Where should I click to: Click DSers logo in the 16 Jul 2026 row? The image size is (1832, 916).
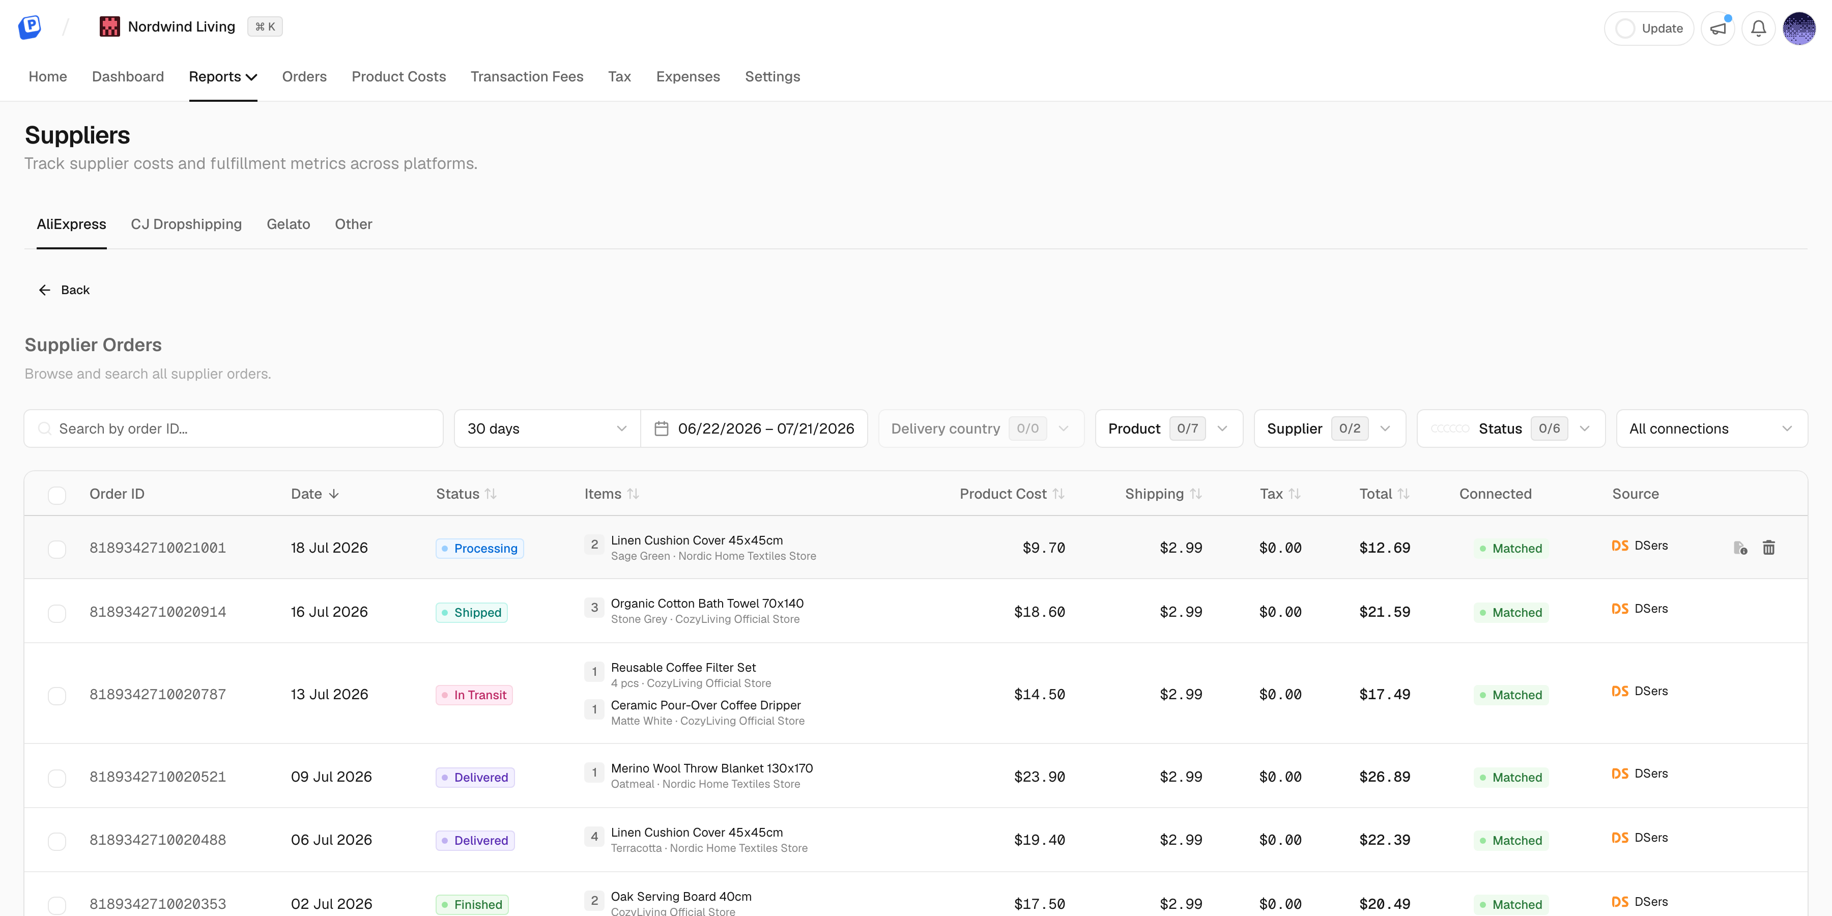click(x=1619, y=610)
